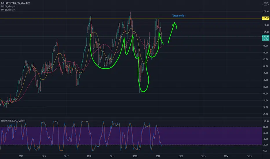Click the 2024 year label on time axis
Image resolution: width=270 pixels, height=159 pixels.
pos(226,156)
